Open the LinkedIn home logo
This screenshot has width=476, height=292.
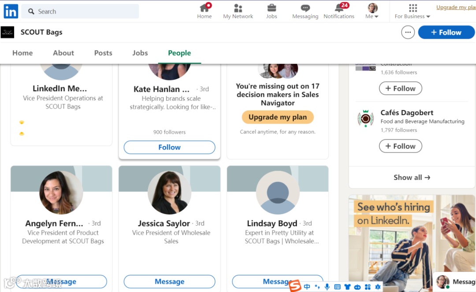point(11,11)
